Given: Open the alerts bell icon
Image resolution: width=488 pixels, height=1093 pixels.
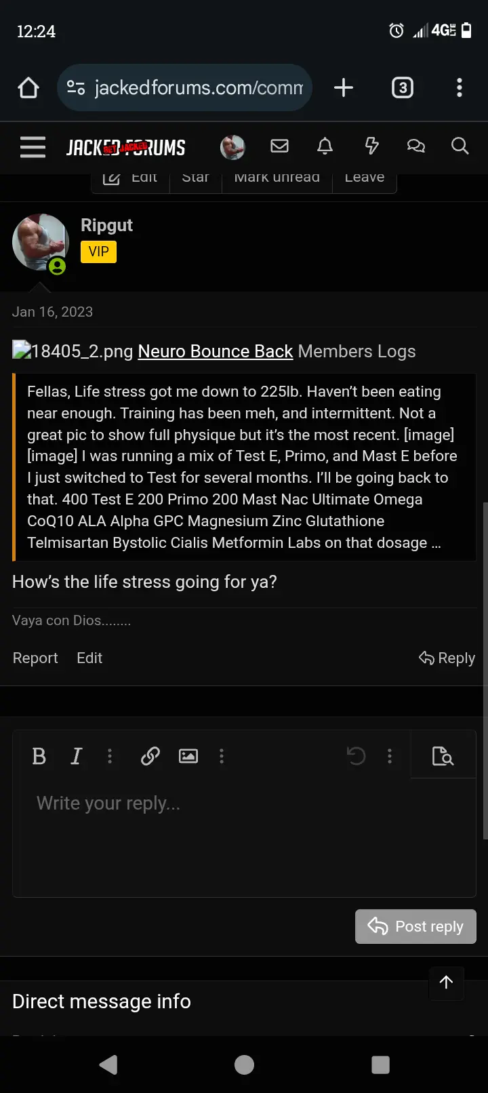Looking at the screenshot, I should (325, 146).
